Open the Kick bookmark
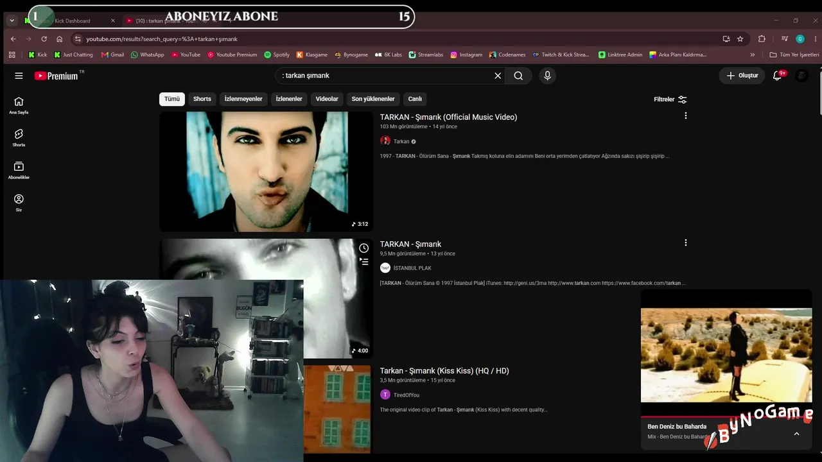This screenshot has height=462, width=822. click(38, 55)
